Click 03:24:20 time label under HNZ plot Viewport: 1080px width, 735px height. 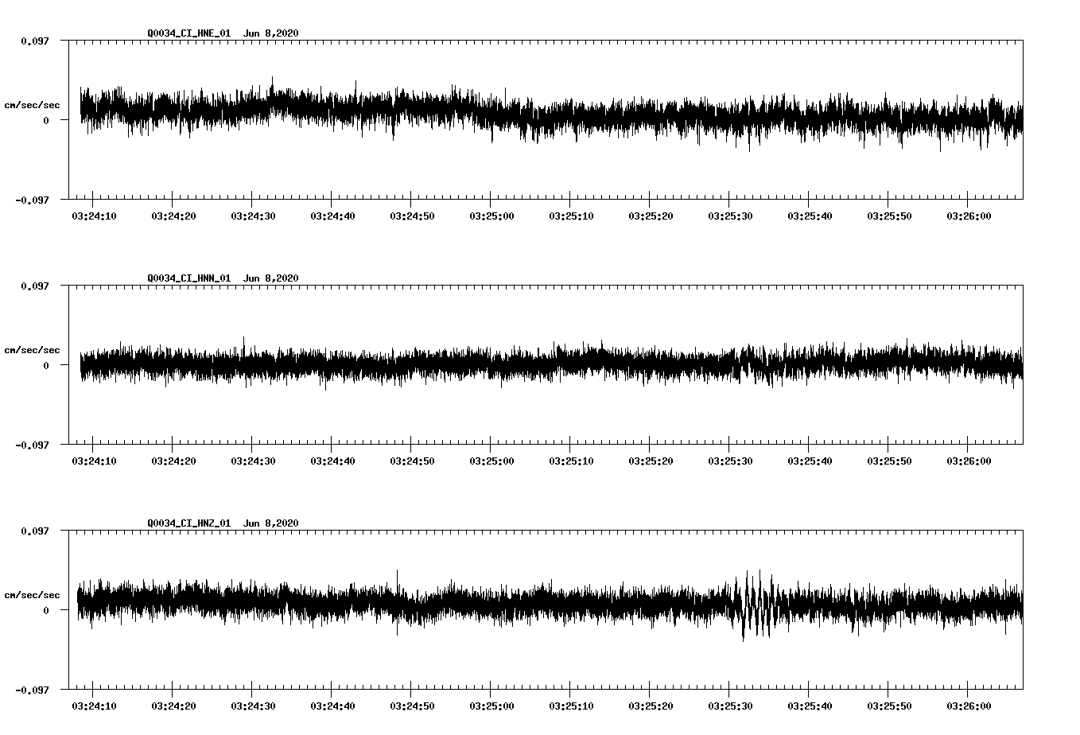pyautogui.click(x=173, y=706)
